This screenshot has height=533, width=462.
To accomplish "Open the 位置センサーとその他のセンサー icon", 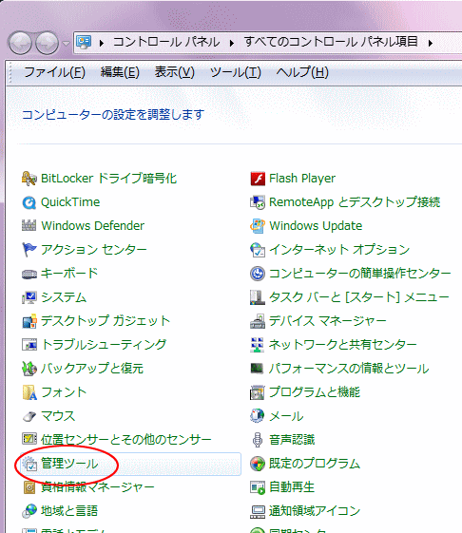I will [x=29, y=439].
